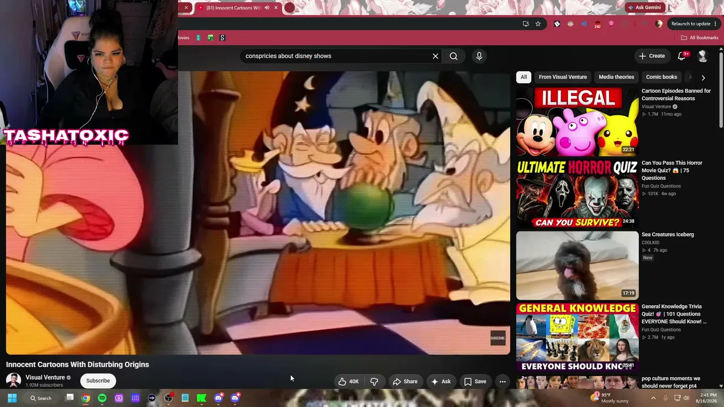This screenshot has width=724, height=407.
Task: Mute the Innocent Cartoons tab audio
Action: coord(267,8)
